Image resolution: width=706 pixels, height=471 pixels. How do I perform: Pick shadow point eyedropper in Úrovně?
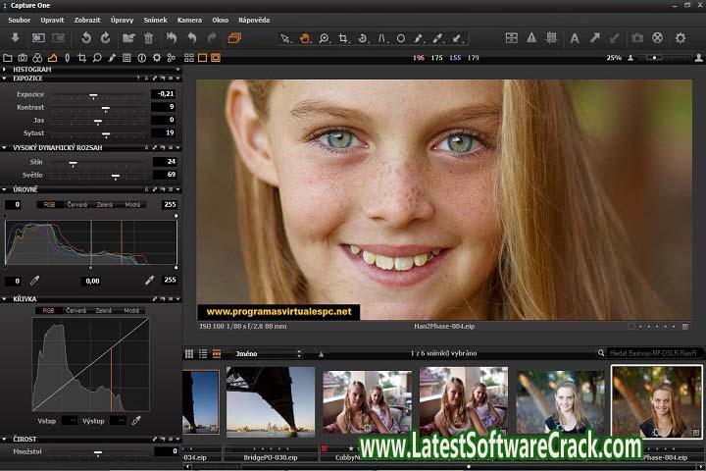pos(35,281)
